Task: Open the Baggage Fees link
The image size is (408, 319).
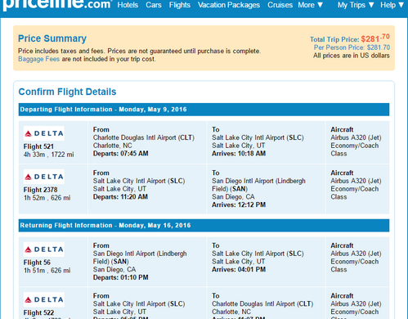Action: pos(38,59)
